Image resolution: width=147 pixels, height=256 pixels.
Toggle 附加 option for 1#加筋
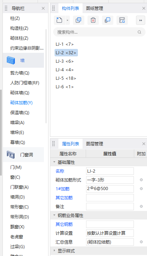pyautogui.click(x=141, y=189)
